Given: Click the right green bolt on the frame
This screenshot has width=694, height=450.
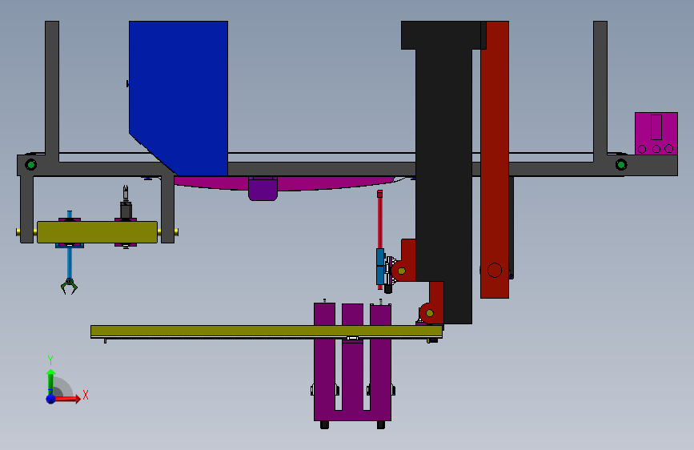Looking at the screenshot, I should [x=621, y=165].
